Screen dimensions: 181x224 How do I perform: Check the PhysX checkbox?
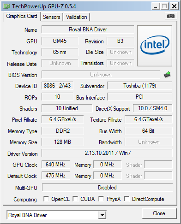coord(101,199)
